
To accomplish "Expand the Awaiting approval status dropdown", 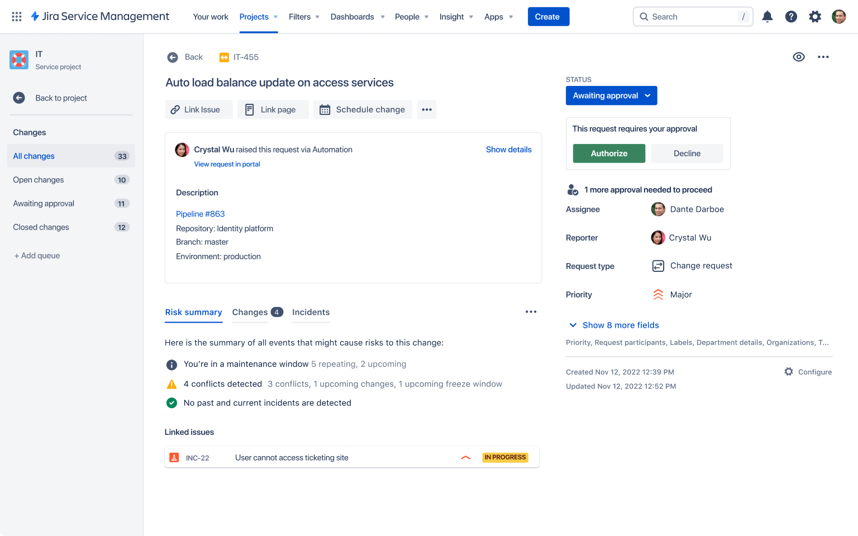I will tap(611, 95).
